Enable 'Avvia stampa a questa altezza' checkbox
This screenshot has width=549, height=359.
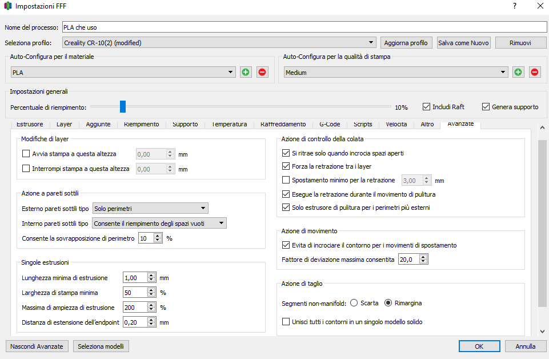tap(26, 154)
